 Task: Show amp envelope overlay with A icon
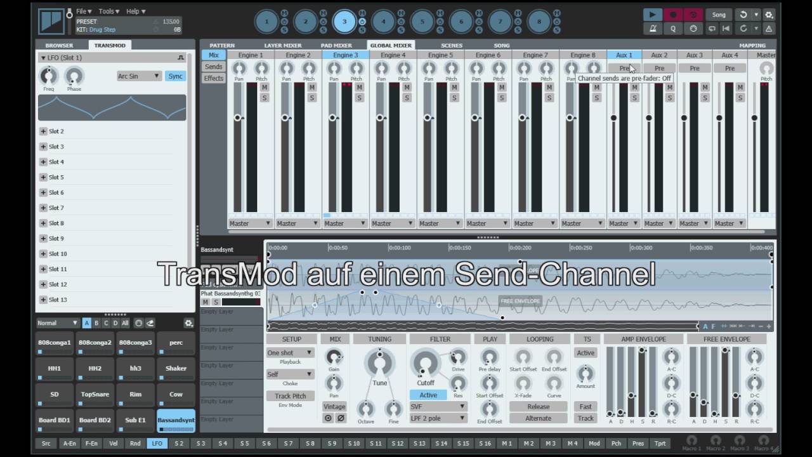click(705, 326)
